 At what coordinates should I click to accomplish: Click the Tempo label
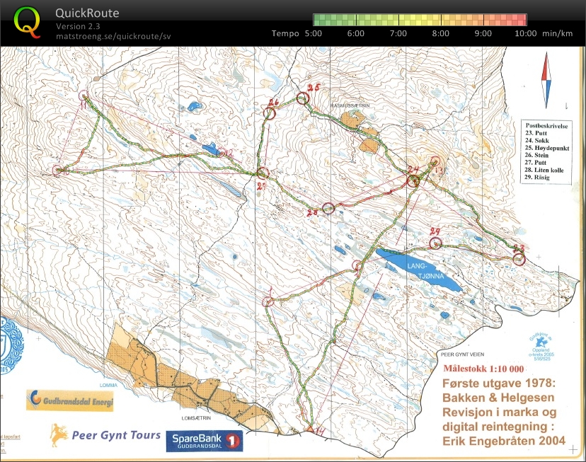(285, 33)
